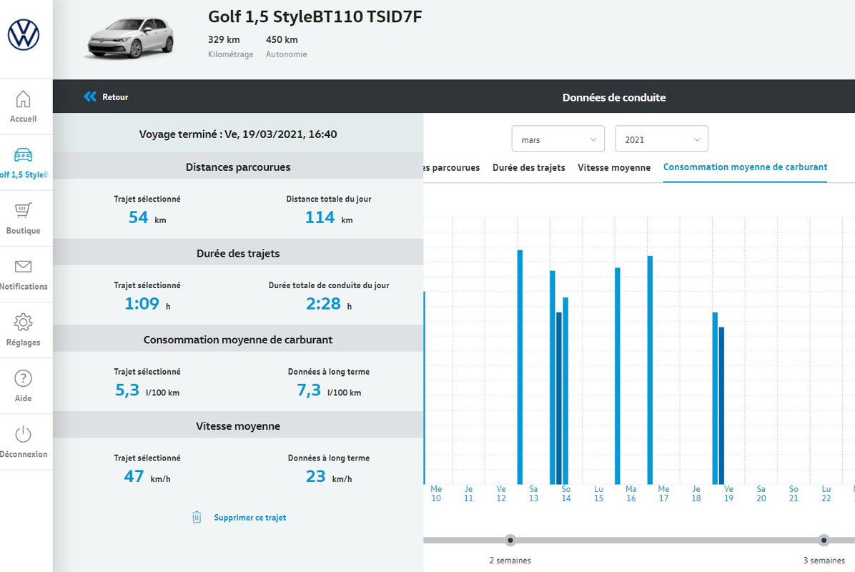The width and height of the screenshot is (855, 572).
Task: Switch to Durée des trajets tab
Action: [x=528, y=167]
